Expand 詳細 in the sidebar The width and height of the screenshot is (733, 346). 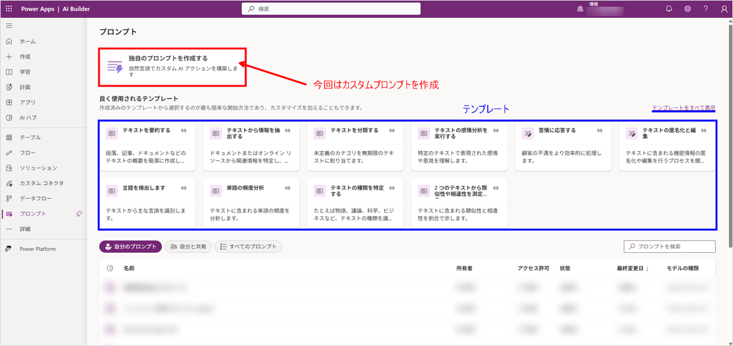coord(25,229)
